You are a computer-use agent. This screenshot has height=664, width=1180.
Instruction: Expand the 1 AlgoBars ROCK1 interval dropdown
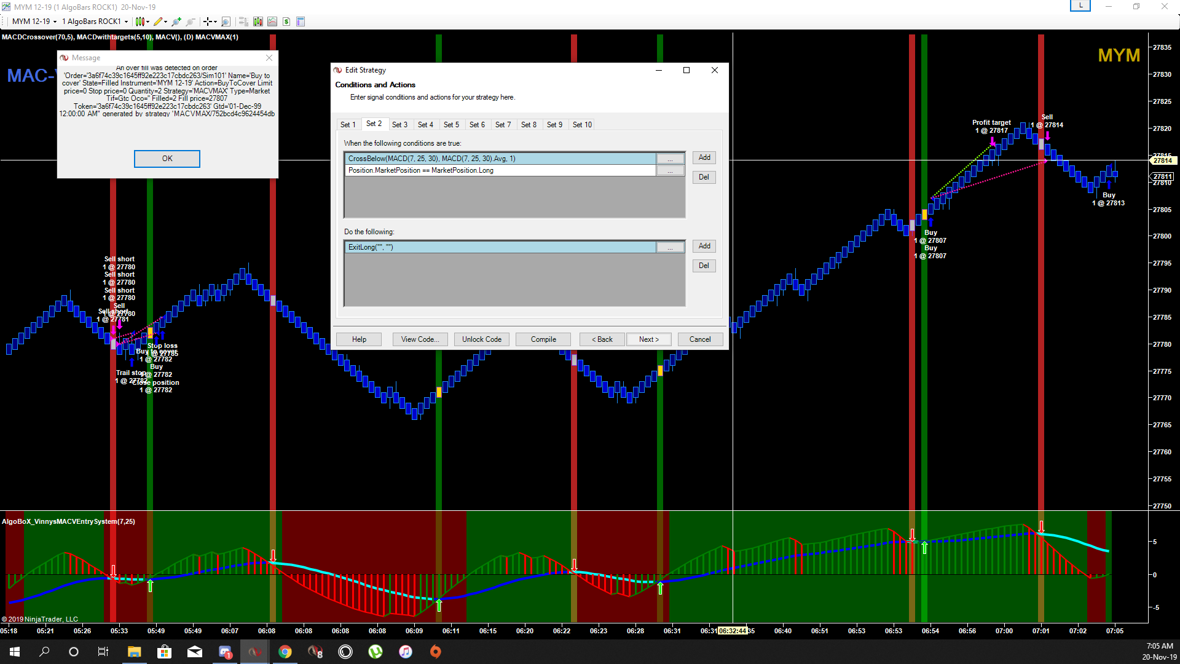pyautogui.click(x=126, y=22)
